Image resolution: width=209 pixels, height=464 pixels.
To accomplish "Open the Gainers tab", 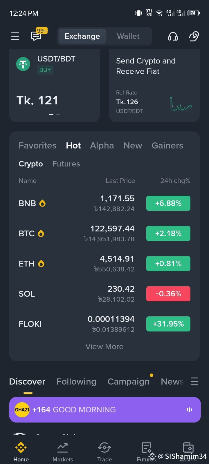I will [x=167, y=146].
